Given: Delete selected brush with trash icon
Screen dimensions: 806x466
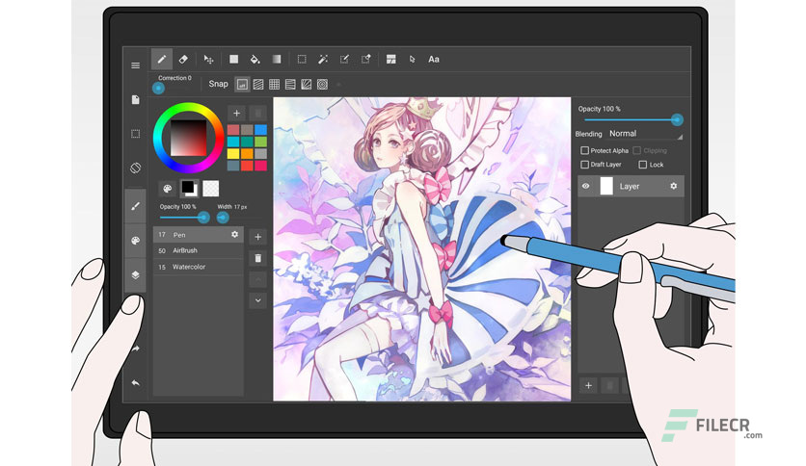Looking at the screenshot, I should pos(258,258).
